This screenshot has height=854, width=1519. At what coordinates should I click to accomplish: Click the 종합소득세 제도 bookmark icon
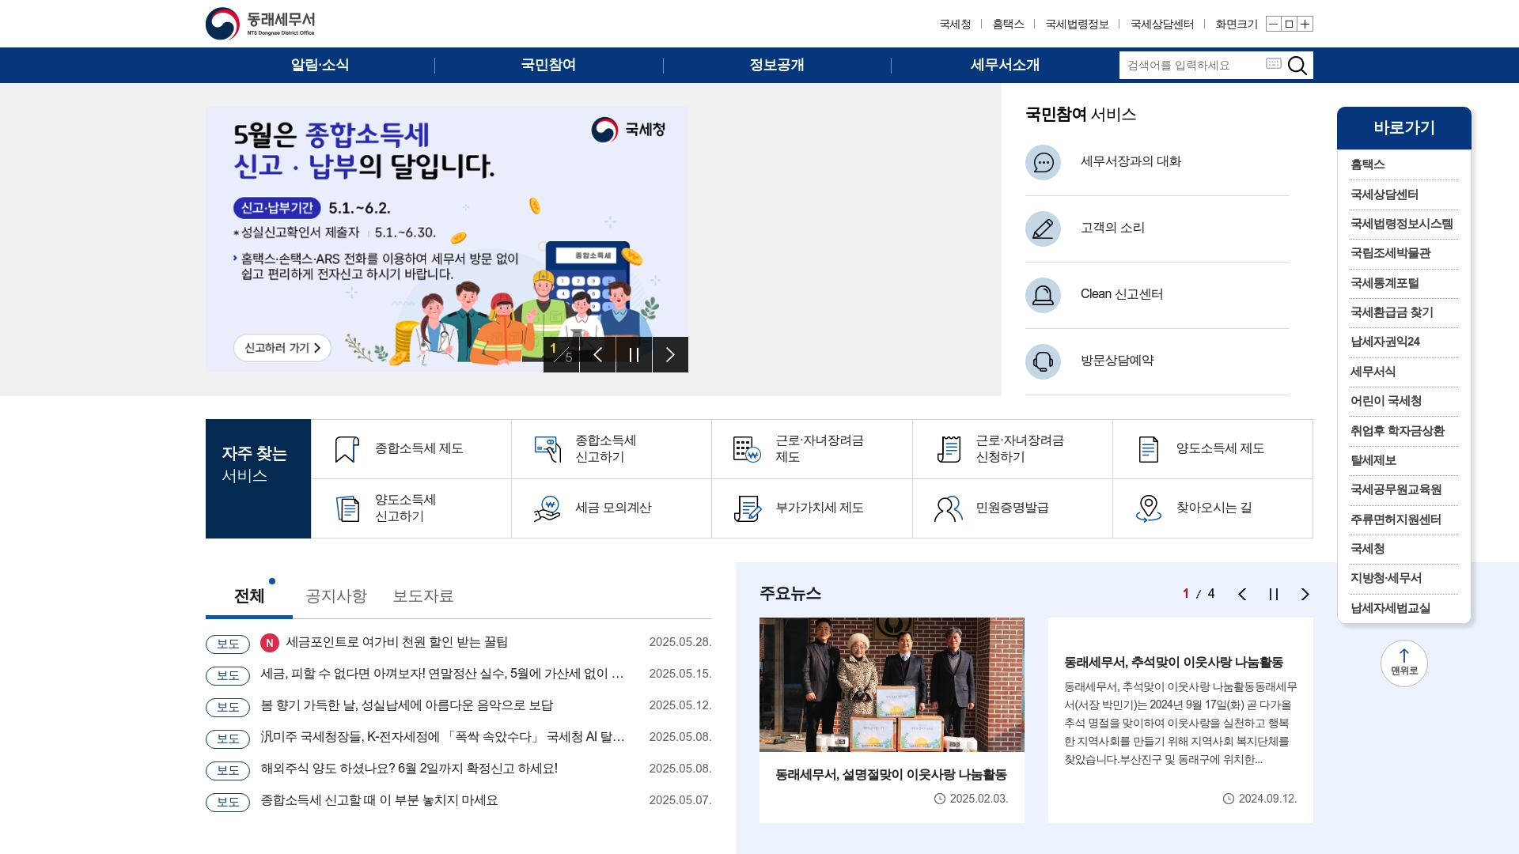(x=347, y=449)
